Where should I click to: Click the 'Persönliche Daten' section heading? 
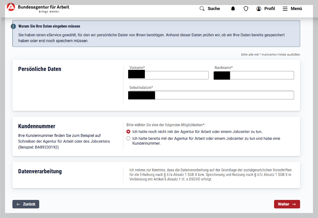click(x=40, y=69)
